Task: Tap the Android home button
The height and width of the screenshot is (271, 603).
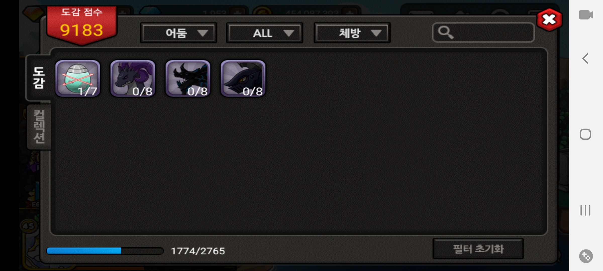Action: pyautogui.click(x=585, y=134)
